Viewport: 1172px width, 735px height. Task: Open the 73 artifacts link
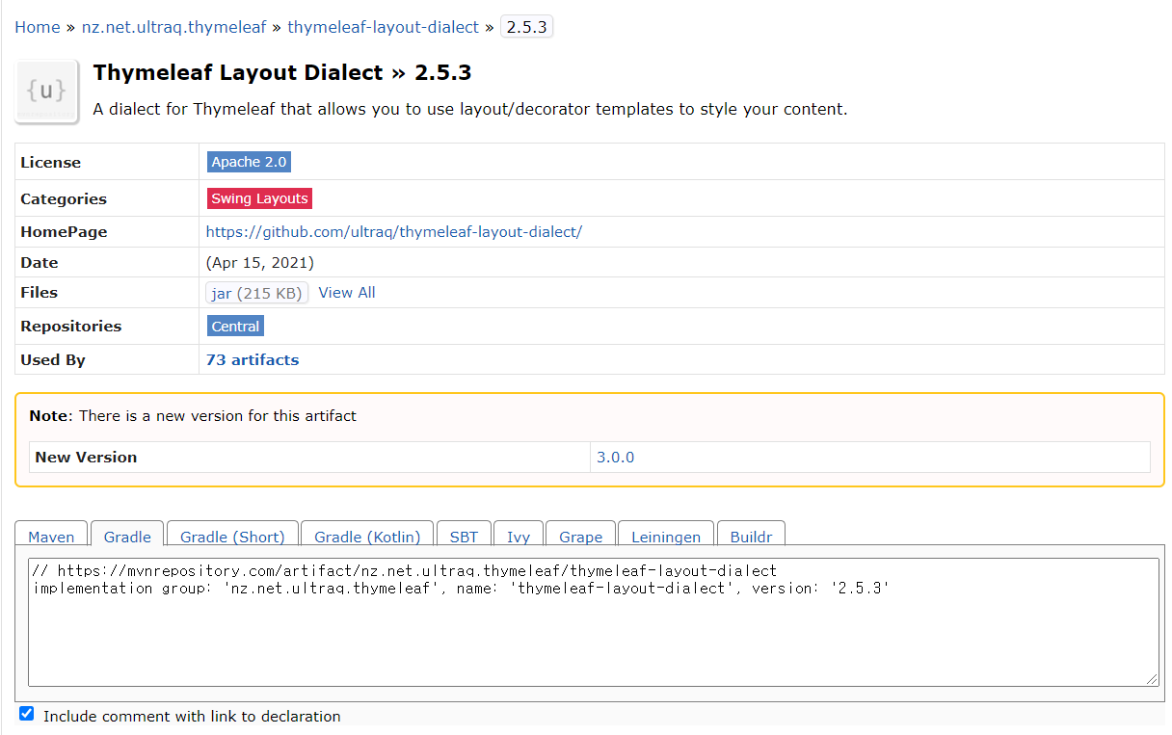(253, 360)
